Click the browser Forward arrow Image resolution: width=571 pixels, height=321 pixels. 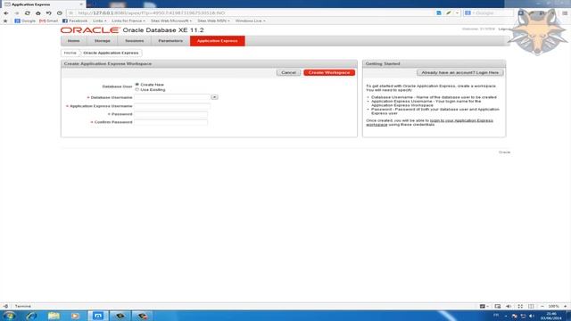tap(17, 13)
